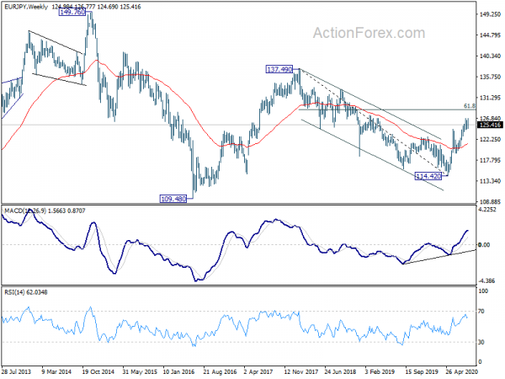
Task: Click the MACD 0.00 axis level
Action: (x=484, y=245)
